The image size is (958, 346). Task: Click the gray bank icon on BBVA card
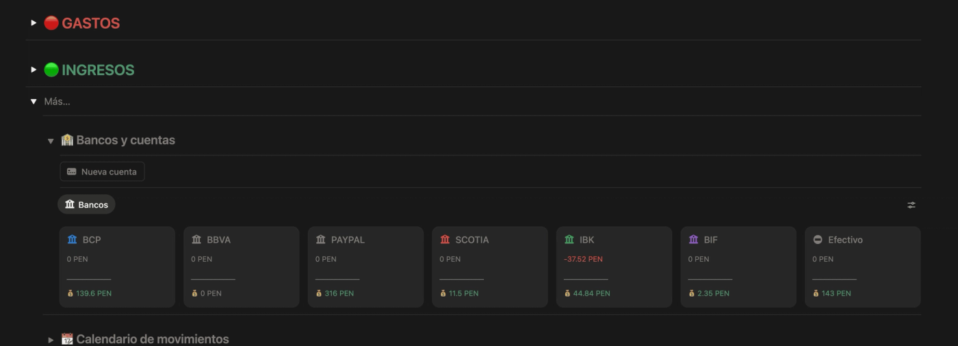pyautogui.click(x=197, y=239)
